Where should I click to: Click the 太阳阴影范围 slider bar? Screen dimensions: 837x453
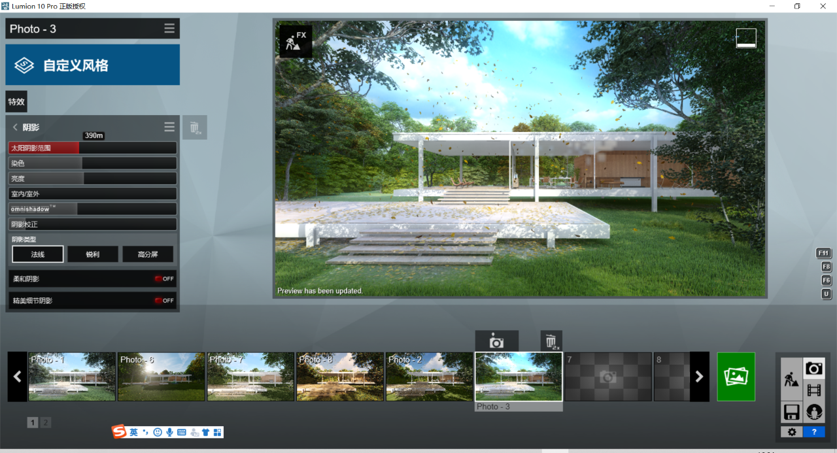[93, 148]
